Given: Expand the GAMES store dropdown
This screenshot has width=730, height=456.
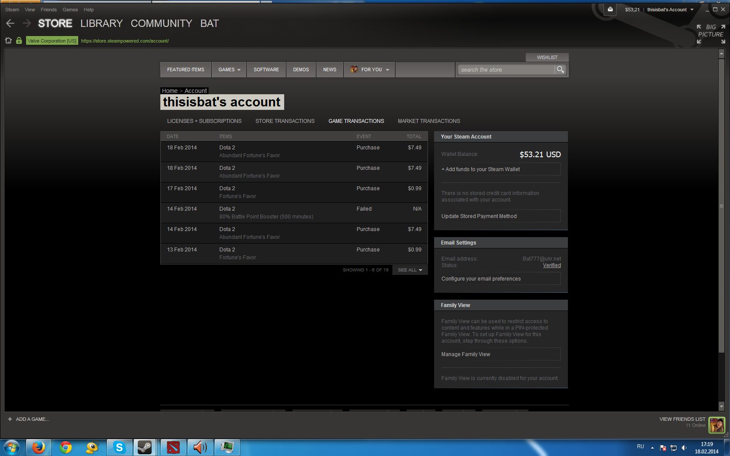Looking at the screenshot, I should [229, 69].
